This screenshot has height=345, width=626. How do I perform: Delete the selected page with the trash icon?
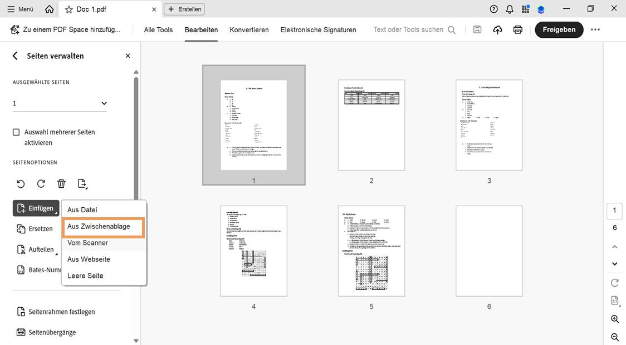[x=61, y=183]
